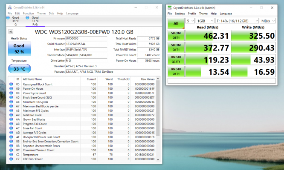Click the Good 92 % health status button

(x=19, y=49)
